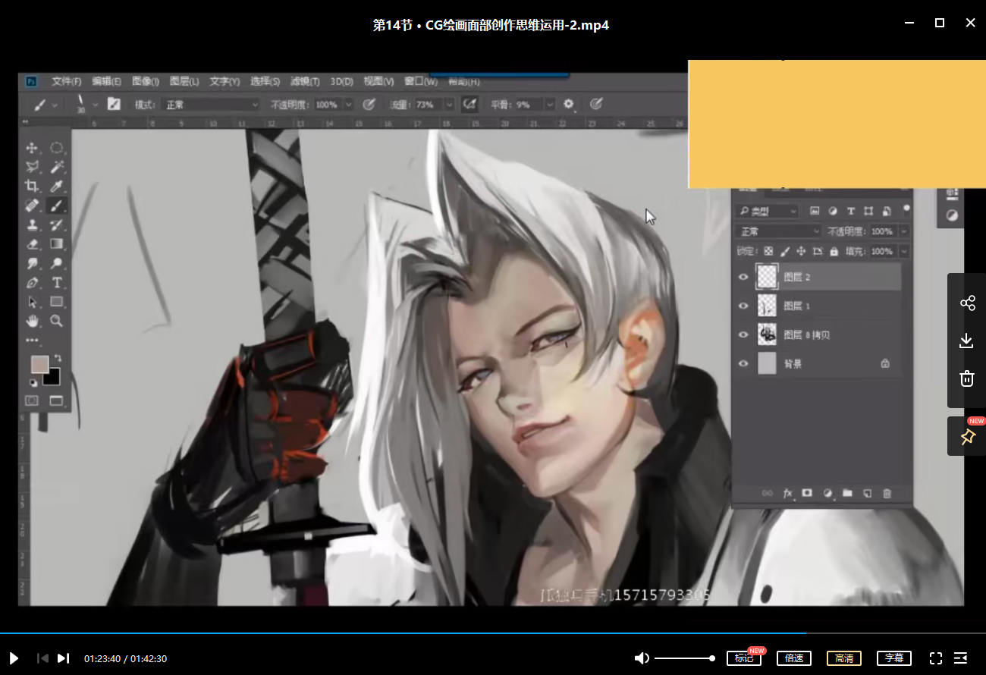Viewport: 986px width, 675px height.
Task: Open the 编辑(E) menu
Action: 106,81
